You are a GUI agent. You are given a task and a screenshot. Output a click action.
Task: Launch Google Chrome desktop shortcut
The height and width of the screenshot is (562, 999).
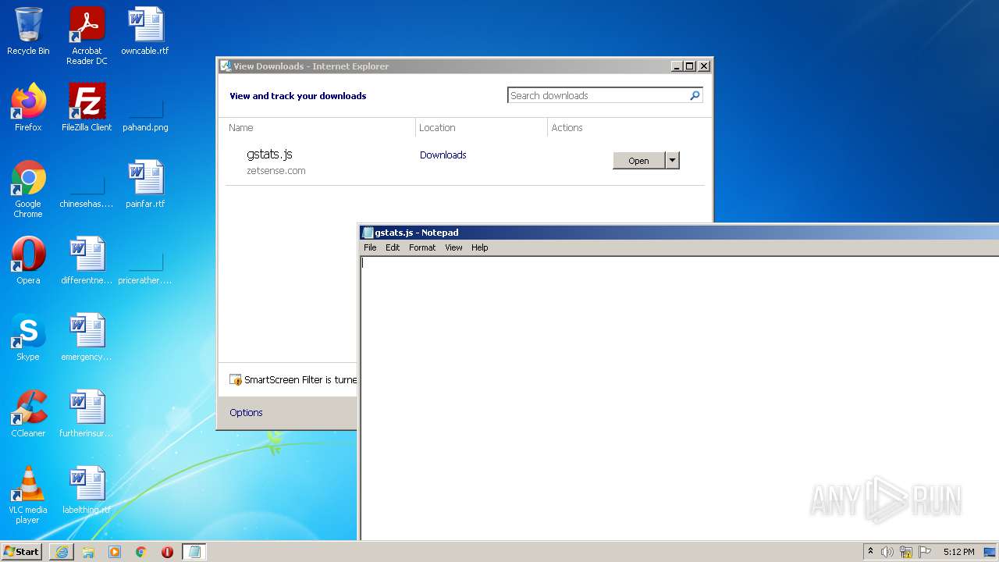coord(28,189)
